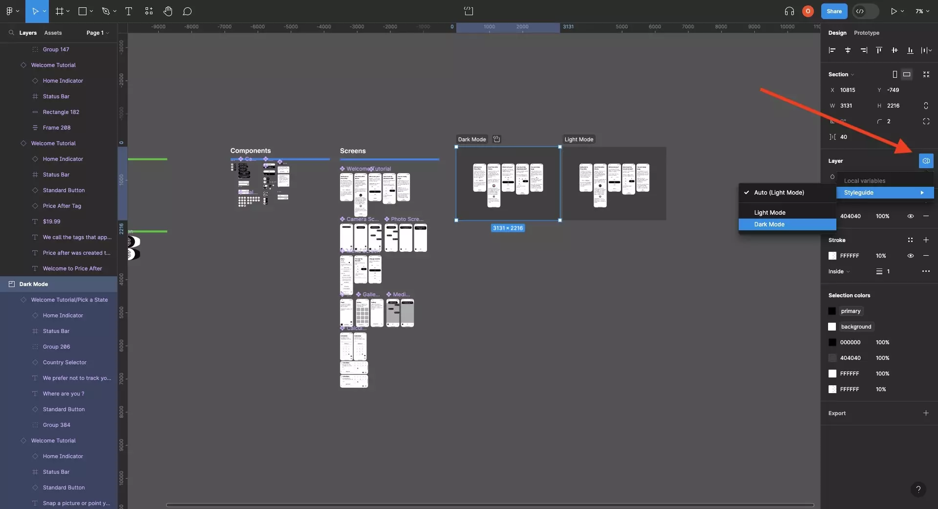Switch section to portrait orientation

click(895, 74)
